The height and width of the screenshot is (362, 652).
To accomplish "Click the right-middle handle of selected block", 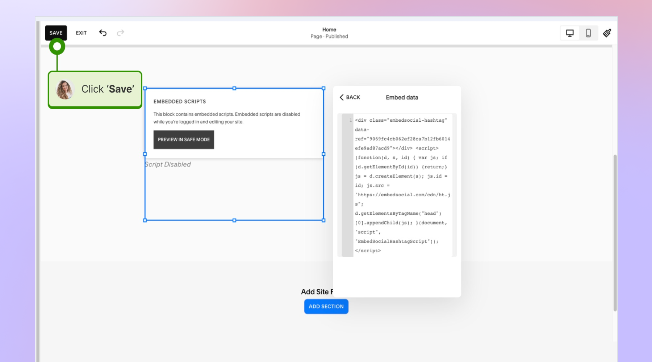I will click(323, 154).
